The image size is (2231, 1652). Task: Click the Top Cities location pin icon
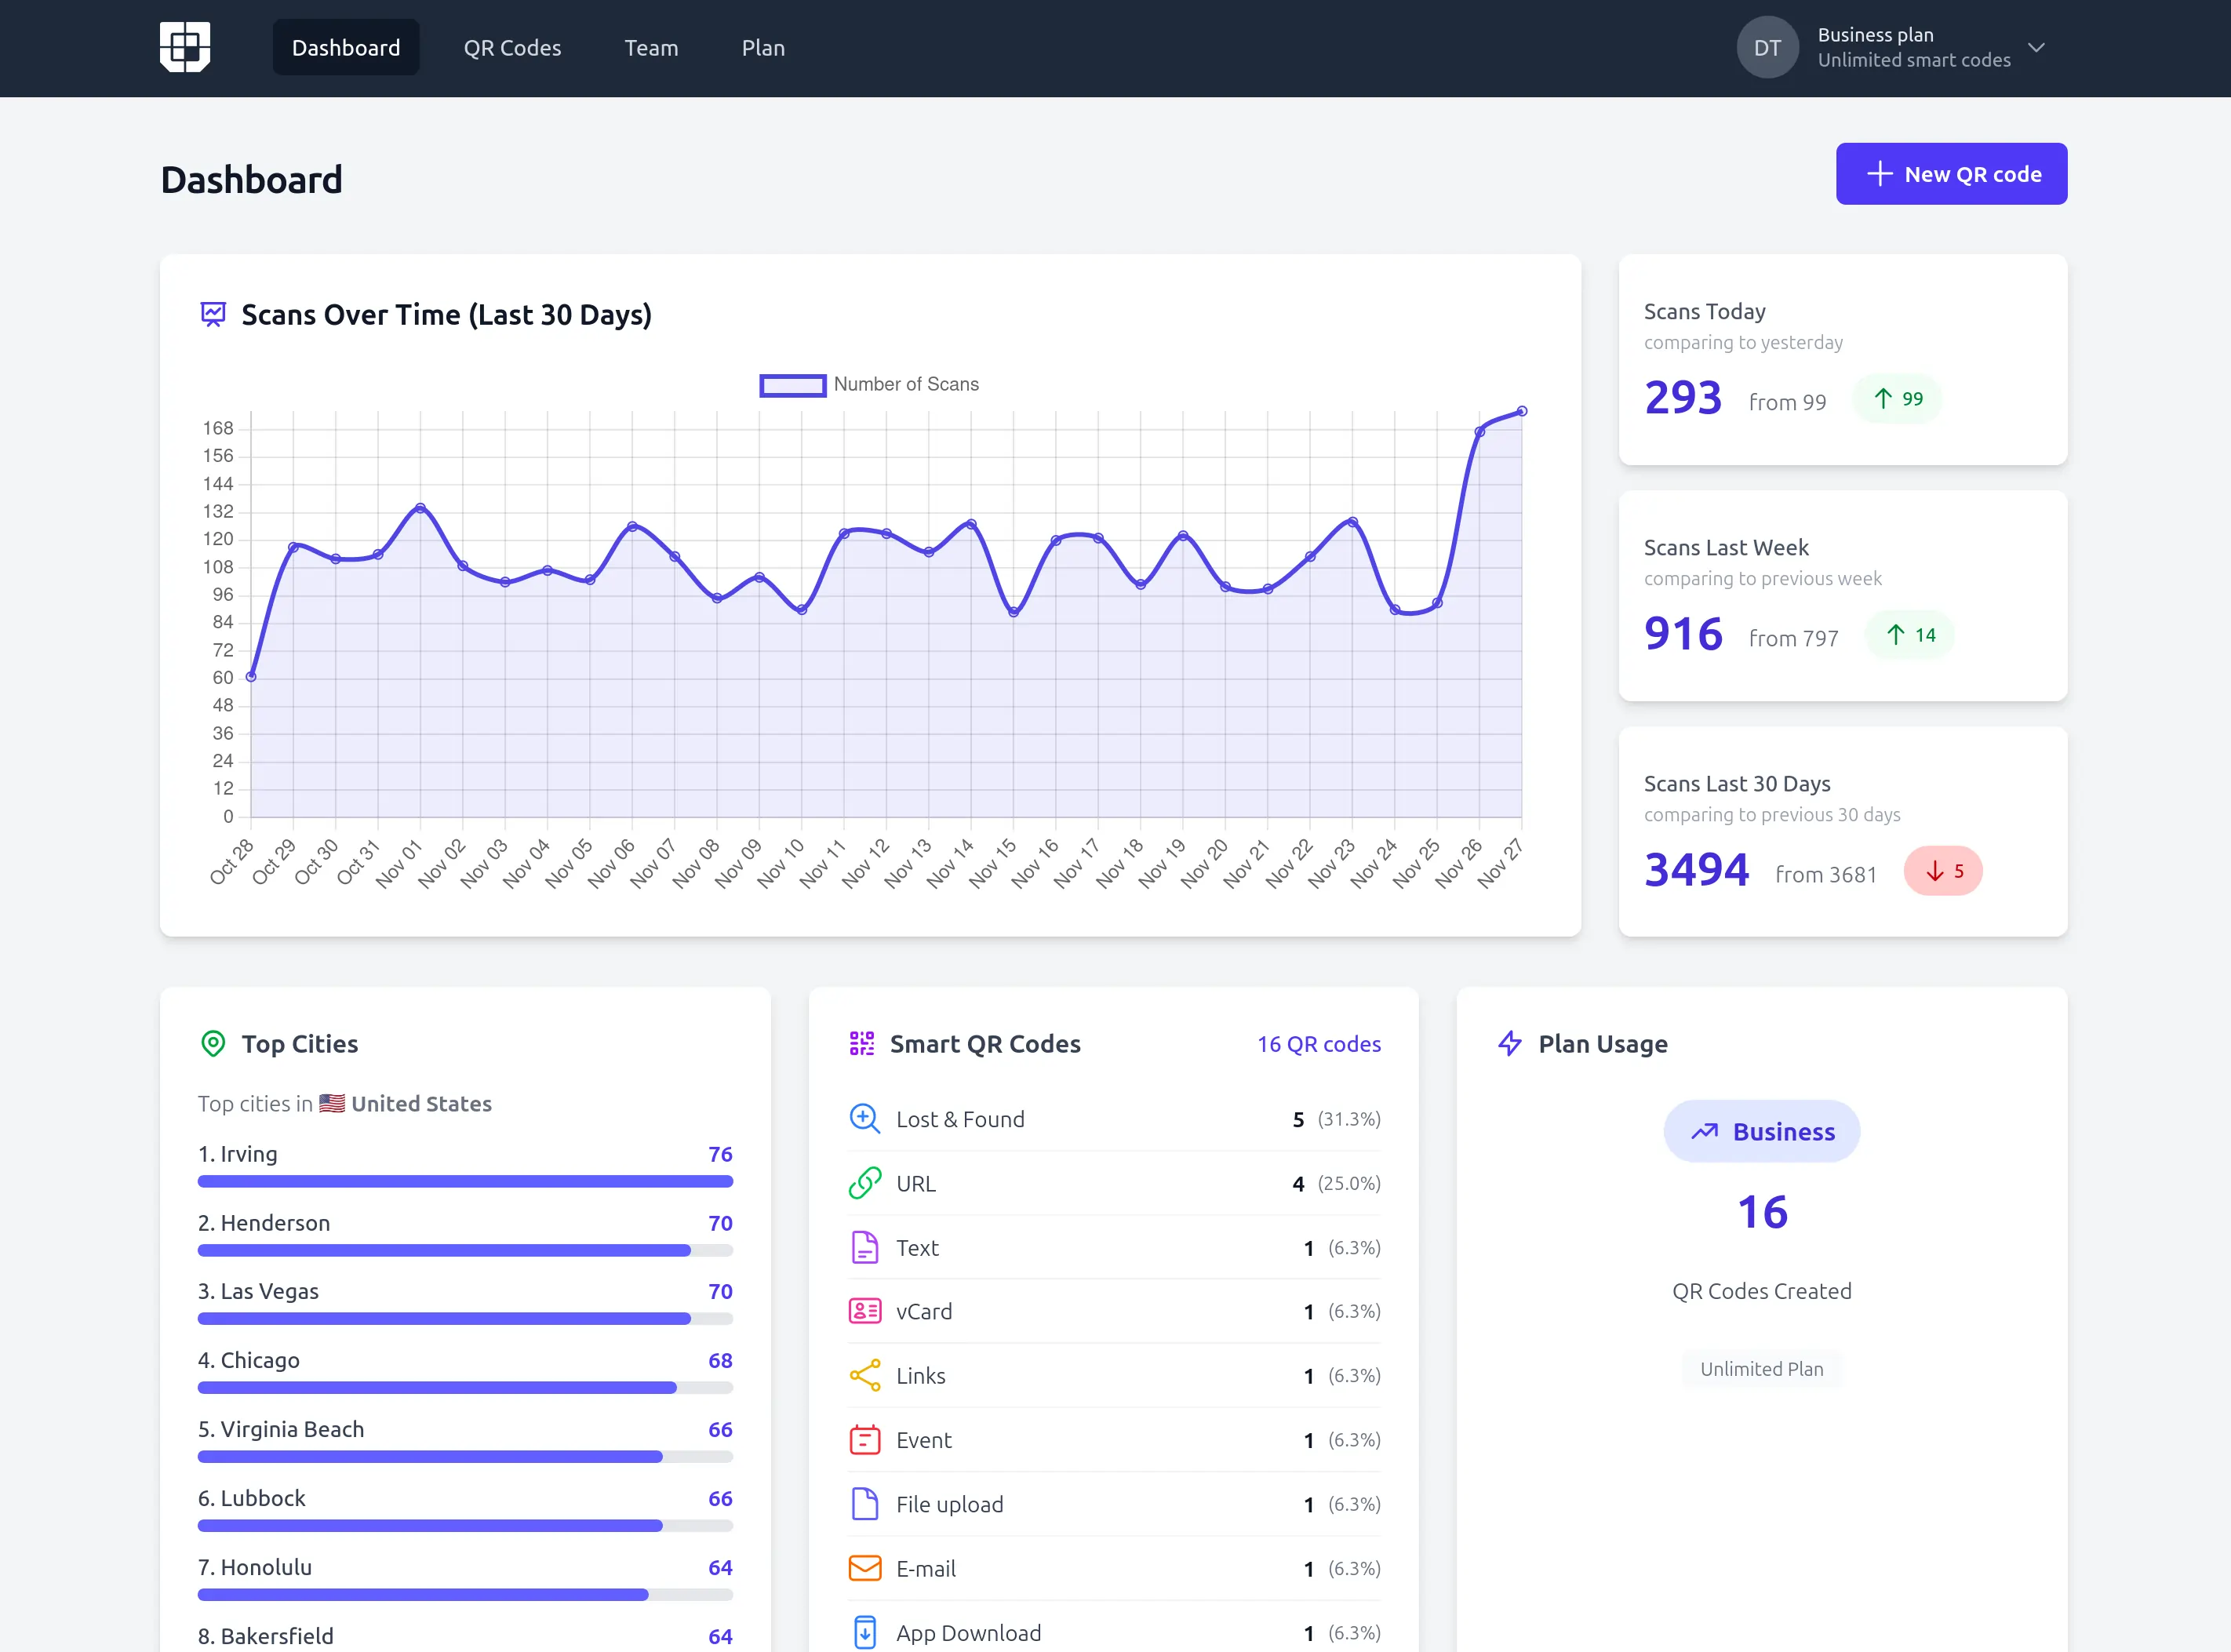[213, 1044]
